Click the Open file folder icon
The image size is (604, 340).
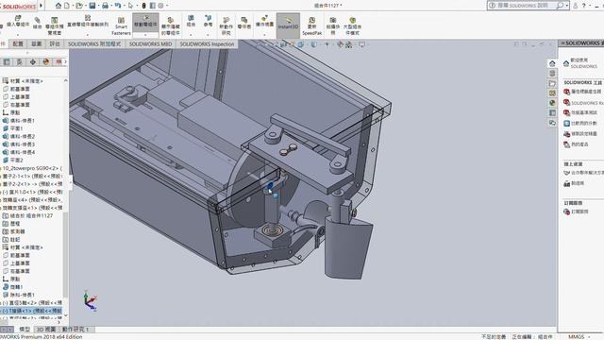79,6
